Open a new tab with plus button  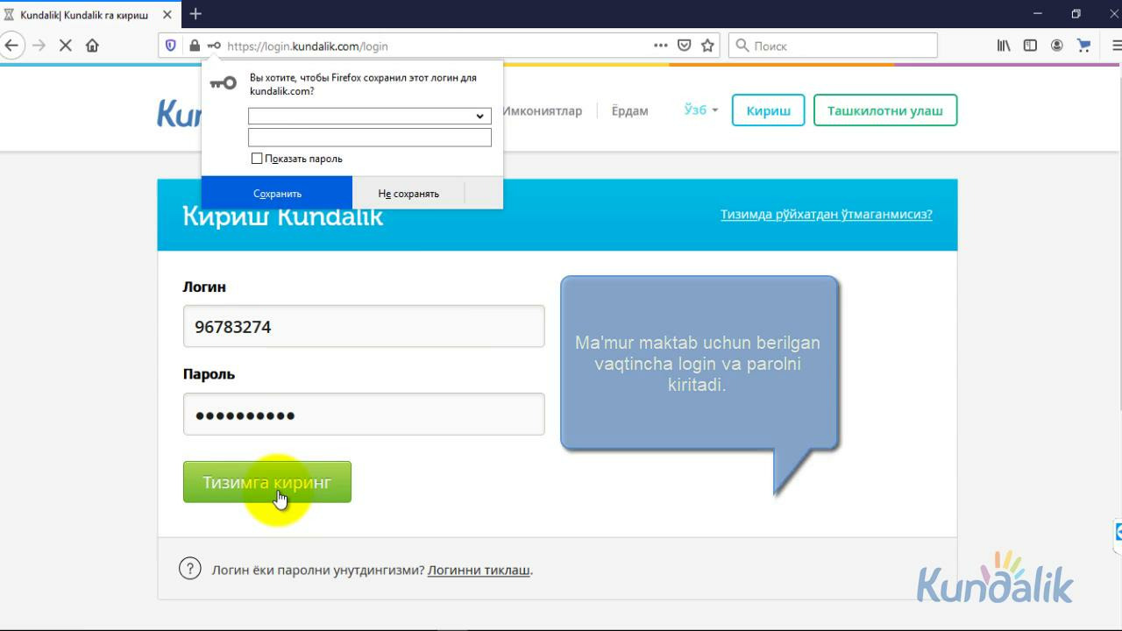click(x=195, y=14)
